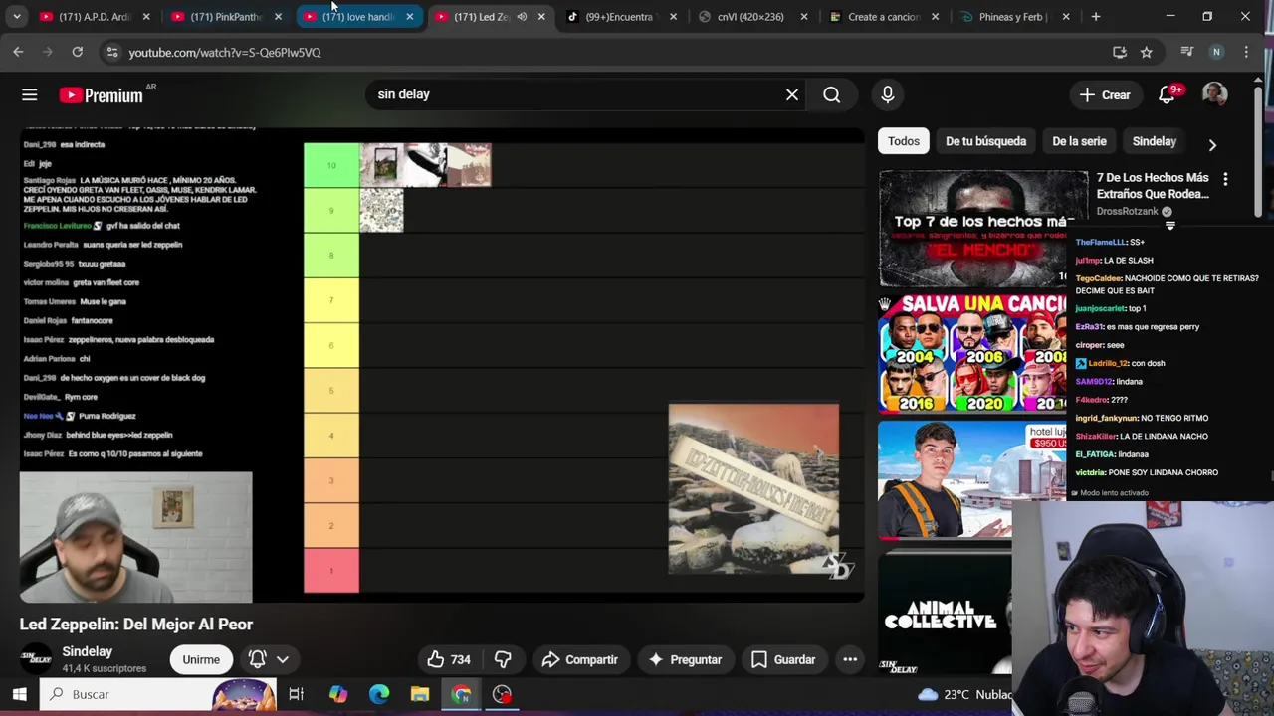Image resolution: width=1274 pixels, height=716 pixels.
Task: Open the media controls button in toolbar
Action: click(x=1186, y=52)
